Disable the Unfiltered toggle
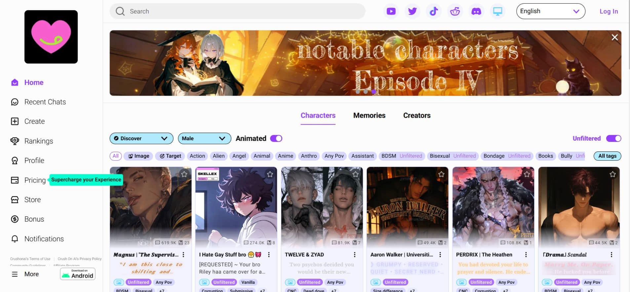 613,139
